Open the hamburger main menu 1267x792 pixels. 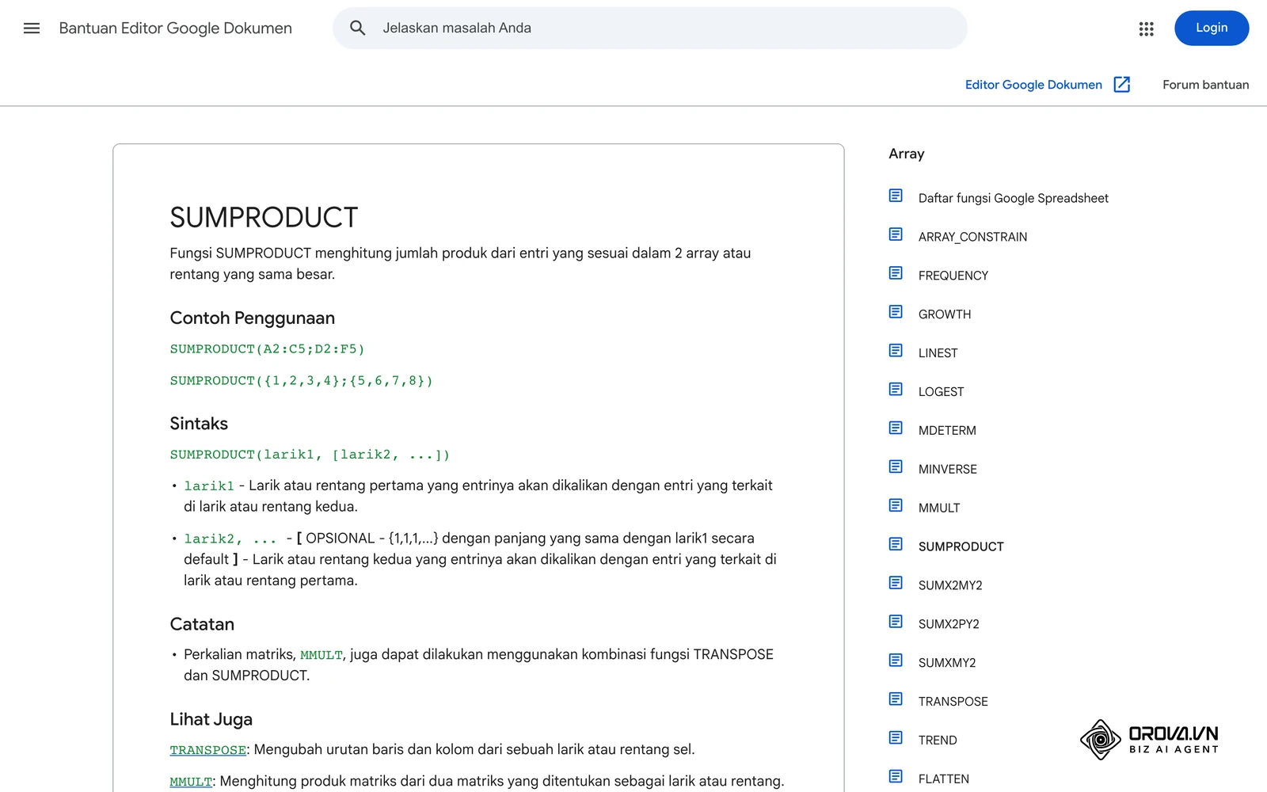point(32,29)
